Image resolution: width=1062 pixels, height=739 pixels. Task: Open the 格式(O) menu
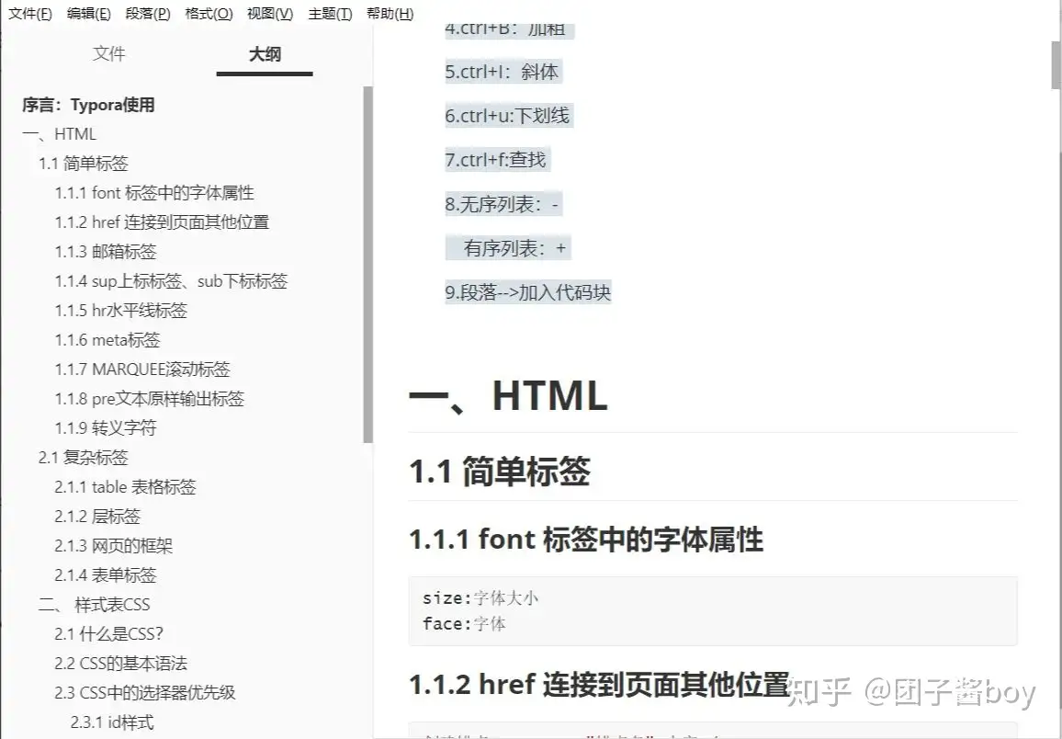click(209, 14)
